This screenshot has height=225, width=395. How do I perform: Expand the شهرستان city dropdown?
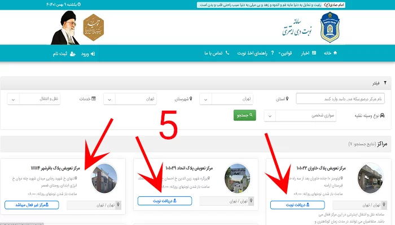coord(130,99)
